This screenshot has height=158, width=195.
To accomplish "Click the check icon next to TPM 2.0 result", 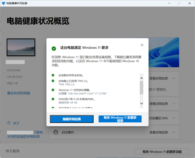I will click(53, 81).
